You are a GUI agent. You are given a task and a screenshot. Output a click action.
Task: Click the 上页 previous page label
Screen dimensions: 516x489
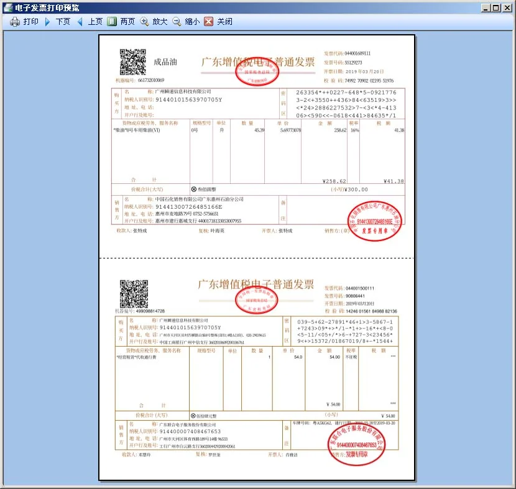[x=95, y=22]
